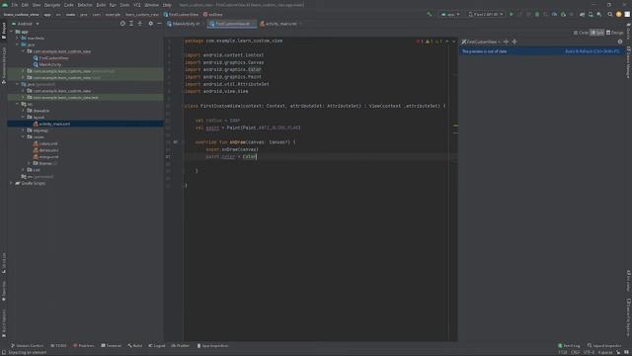The image size is (632, 356).
Task: Open the Build menu
Action: tap(101, 5)
